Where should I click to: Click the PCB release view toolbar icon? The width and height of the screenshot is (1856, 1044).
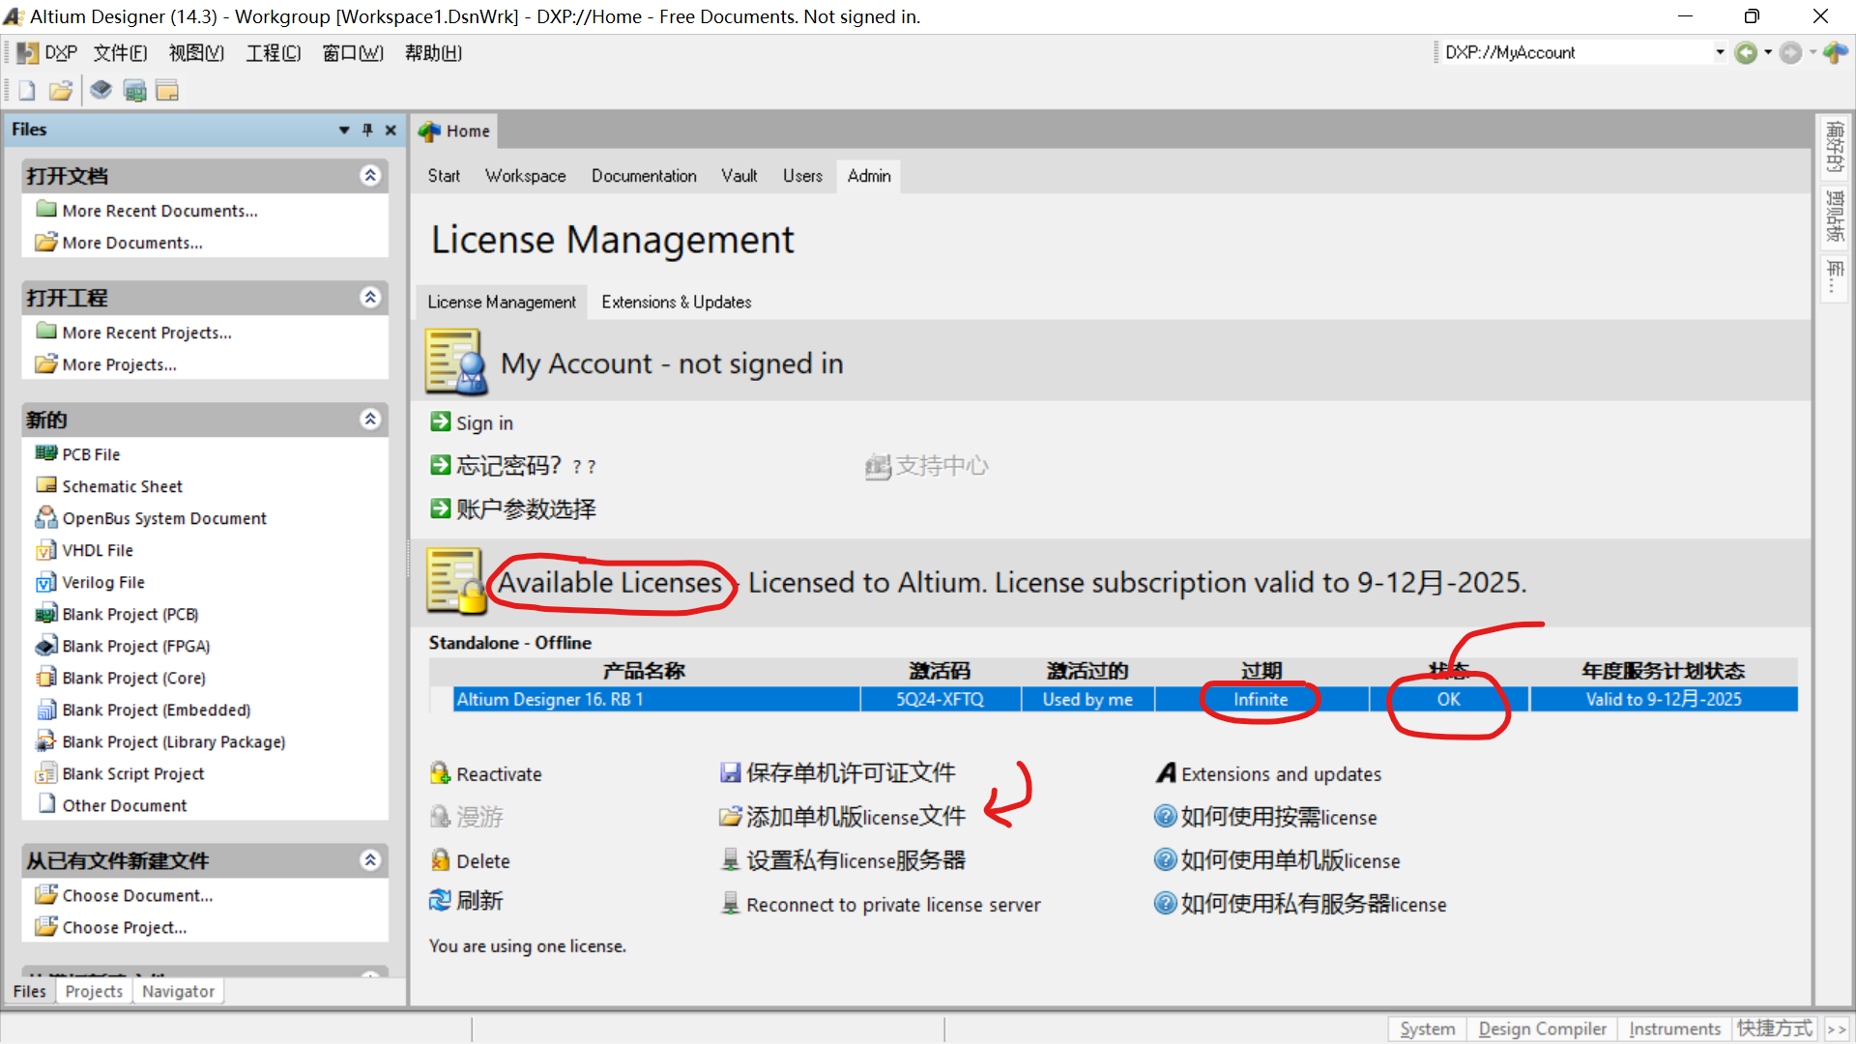pyautogui.click(x=135, y=91)
